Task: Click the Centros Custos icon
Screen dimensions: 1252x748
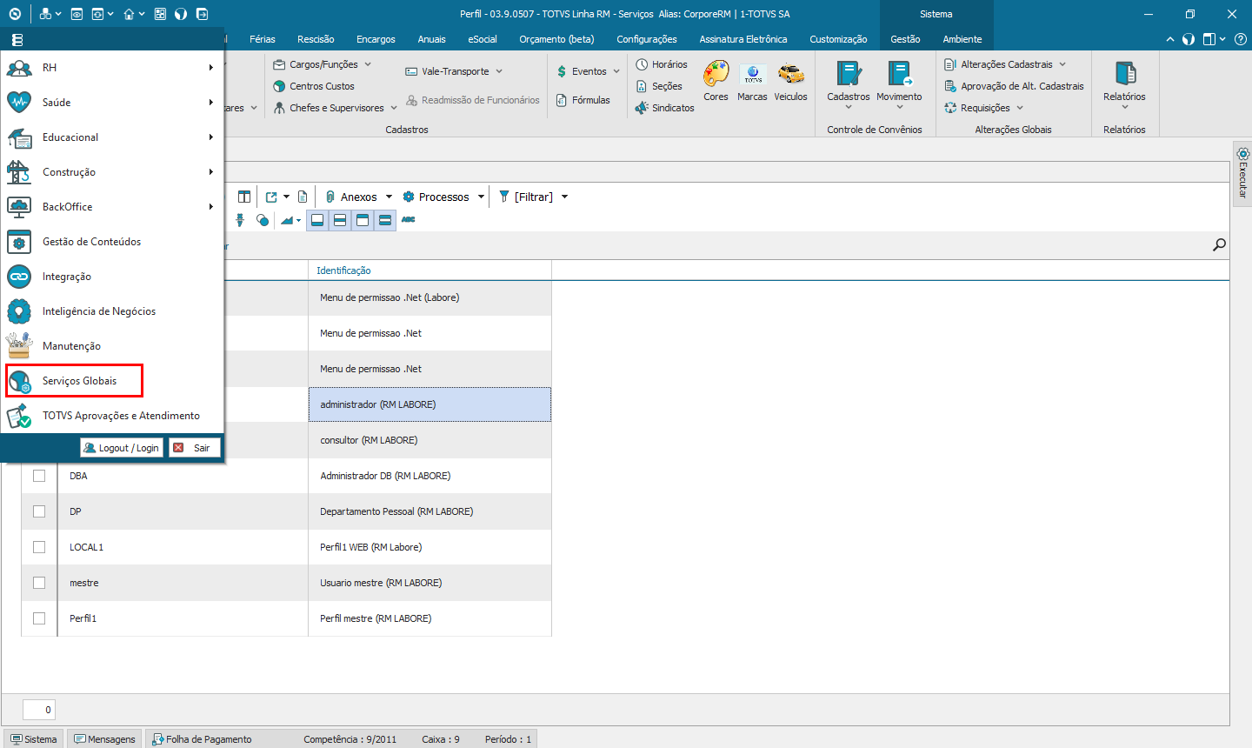Action: click(x=279, y=86)
